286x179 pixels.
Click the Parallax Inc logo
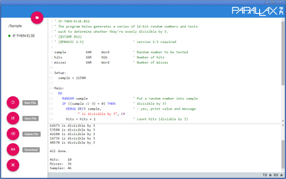pos(257,10)
